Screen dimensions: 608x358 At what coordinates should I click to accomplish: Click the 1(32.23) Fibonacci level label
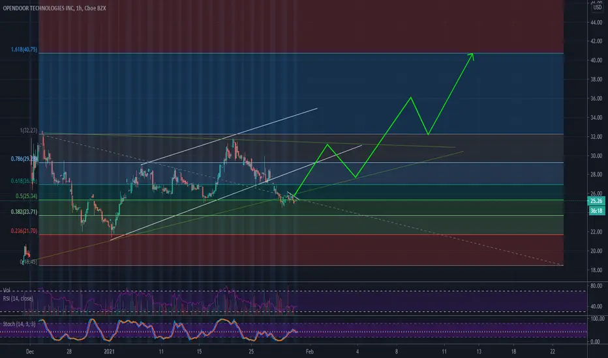point(29,131)
